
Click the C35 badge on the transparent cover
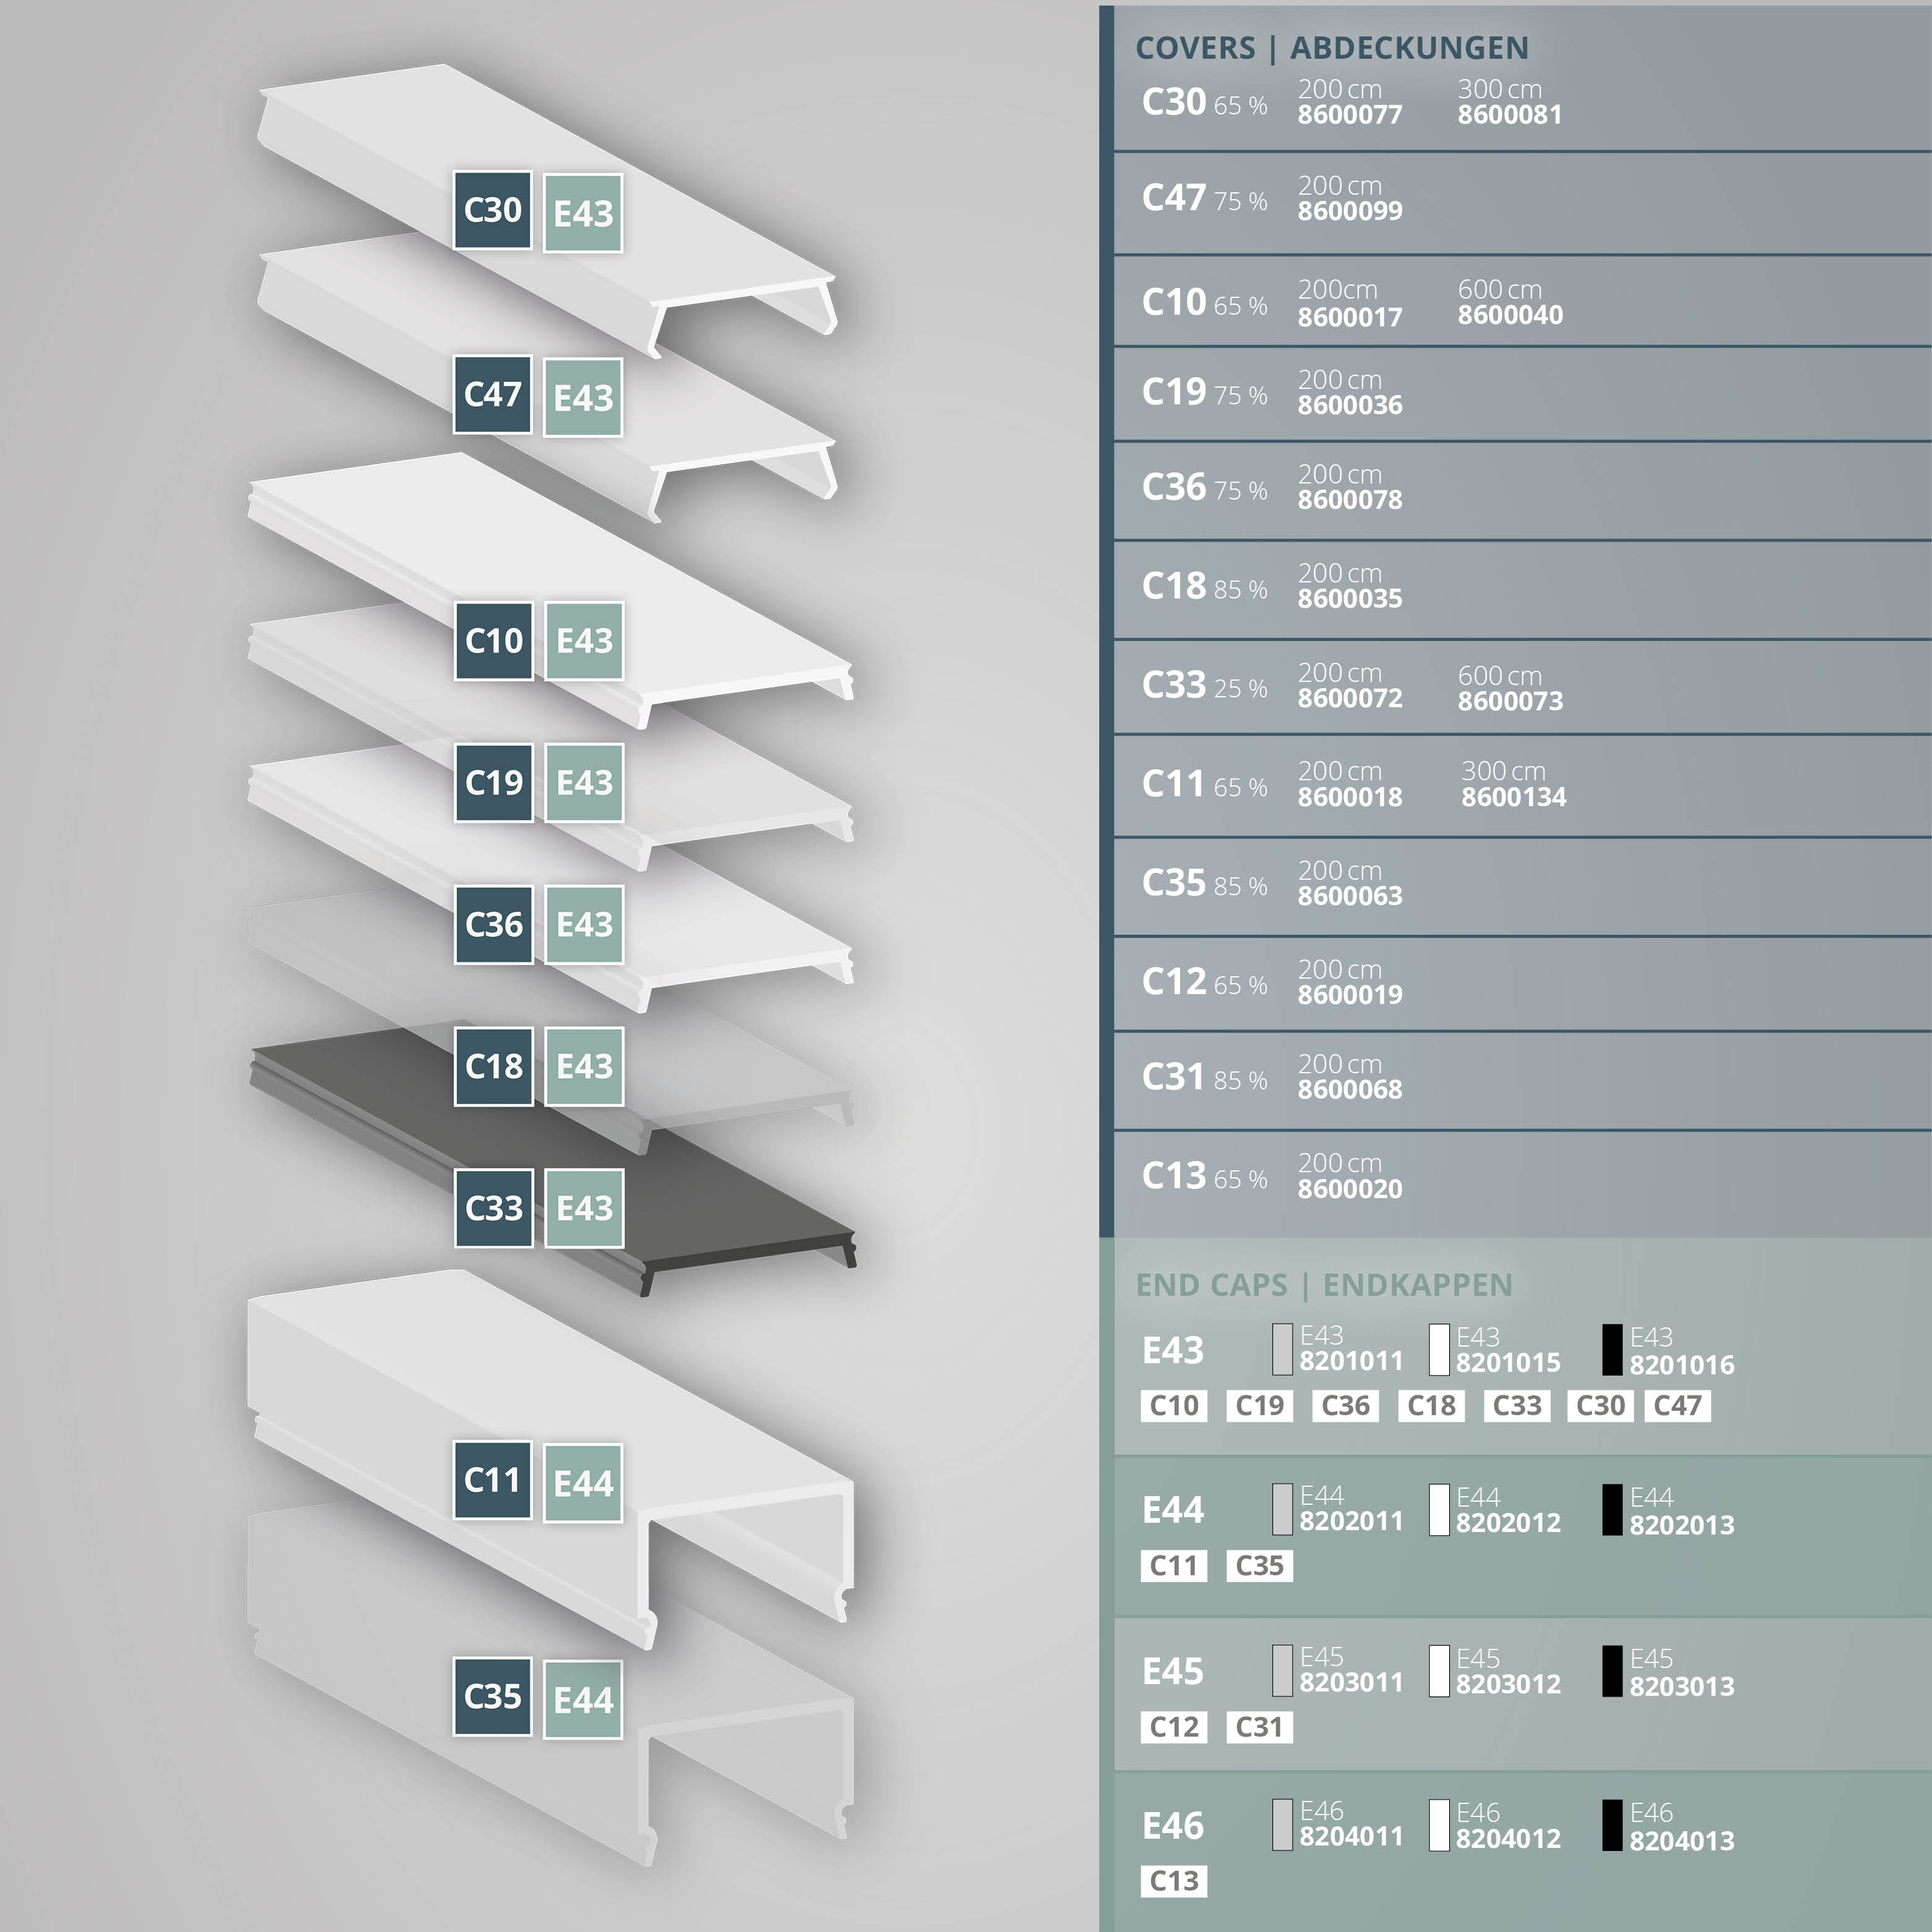click(x=492, y=1696)
